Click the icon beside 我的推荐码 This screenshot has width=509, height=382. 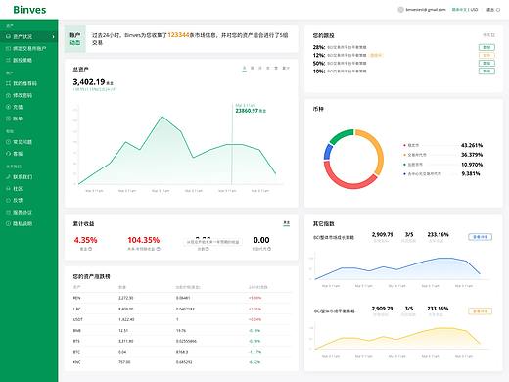pos(9,83)
